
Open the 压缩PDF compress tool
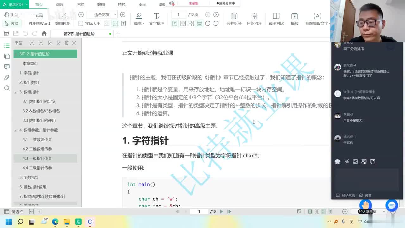point(254,19)
